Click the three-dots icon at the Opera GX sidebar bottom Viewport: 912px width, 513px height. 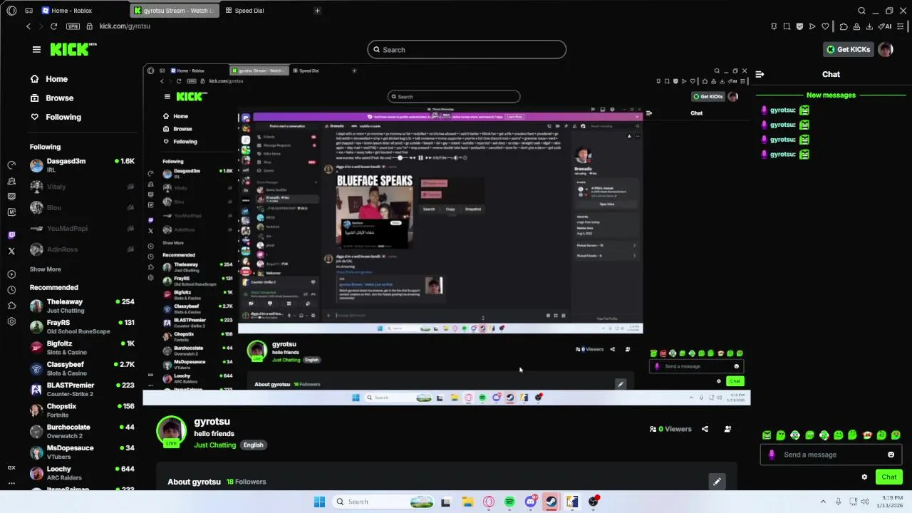pyautogui.click(x=11, y=483)
